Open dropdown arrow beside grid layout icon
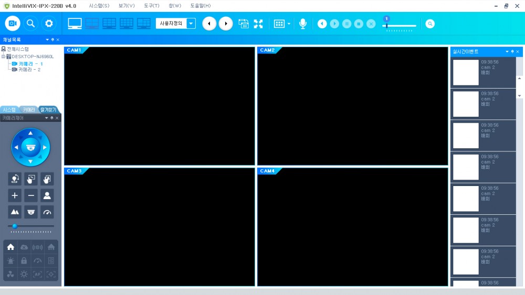This screenshot has width=525, height=295. click(x=289, y=24)
